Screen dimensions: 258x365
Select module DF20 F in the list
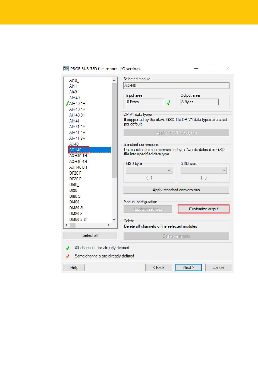[75, 173]
